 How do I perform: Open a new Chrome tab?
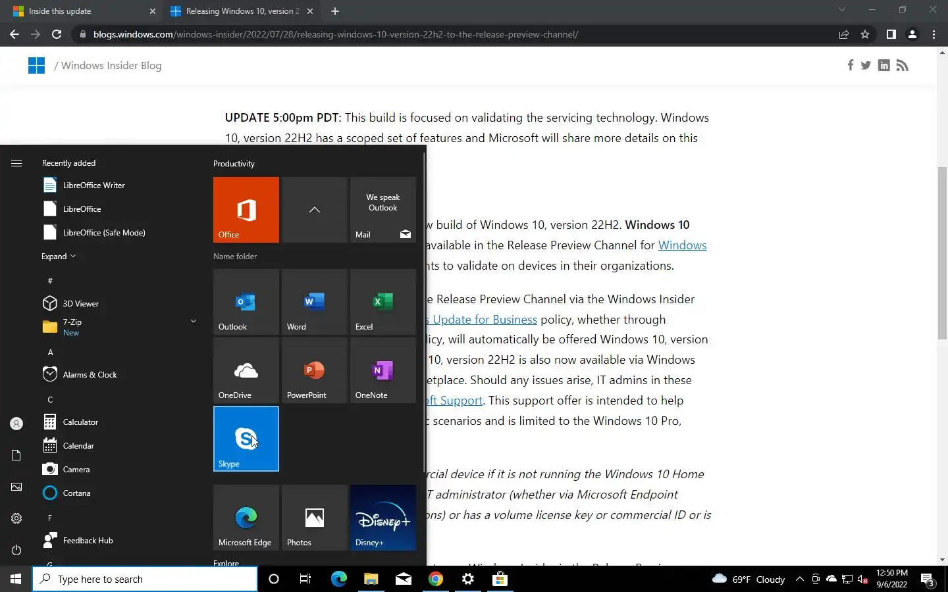[335, 11]
